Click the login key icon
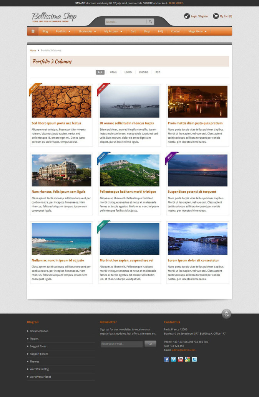 click(187, 16)
